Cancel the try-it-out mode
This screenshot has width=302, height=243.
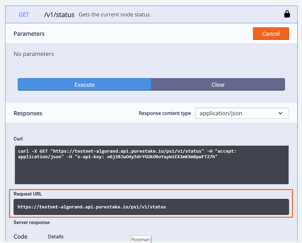(271, 33)
